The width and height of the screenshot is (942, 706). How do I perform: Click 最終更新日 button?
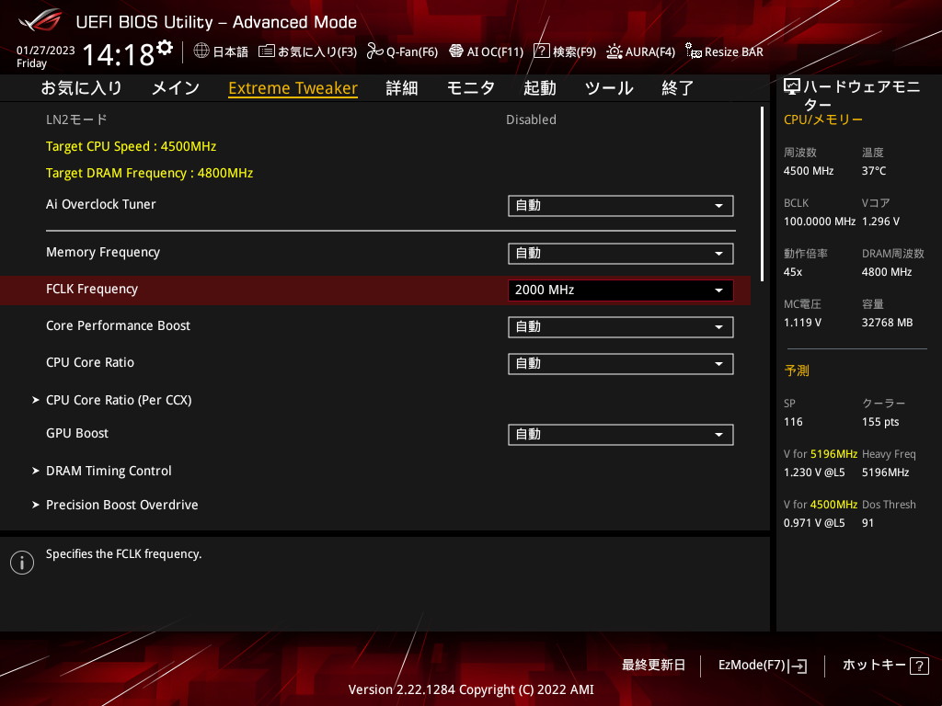click(653, 666)
